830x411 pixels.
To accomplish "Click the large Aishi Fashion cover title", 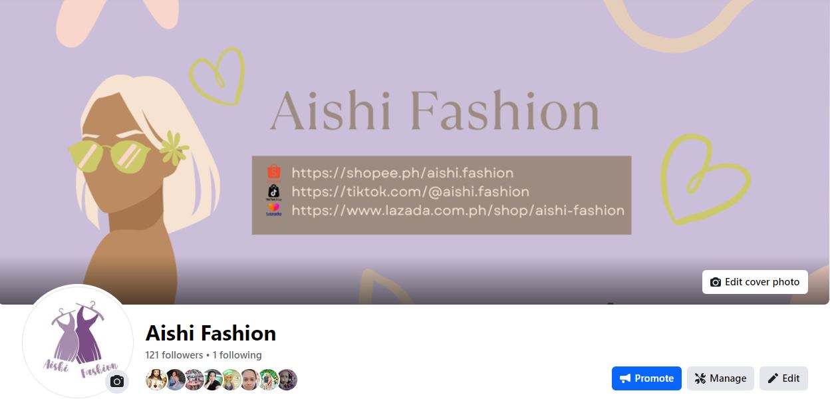I will coord(434,110).
